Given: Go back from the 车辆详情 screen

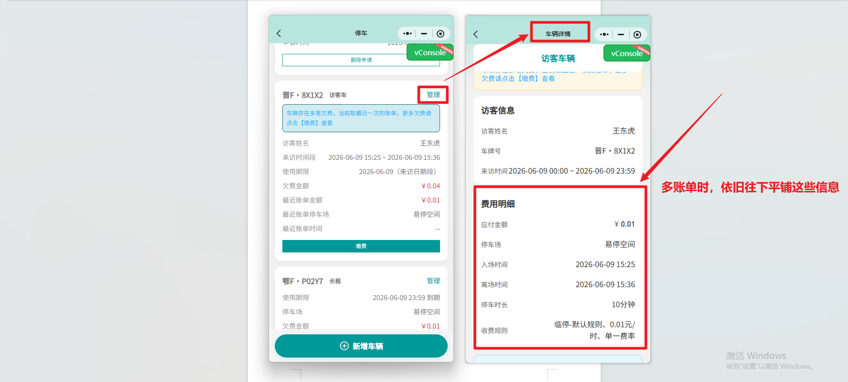Looking at the screenshot, I should [476, 34].
